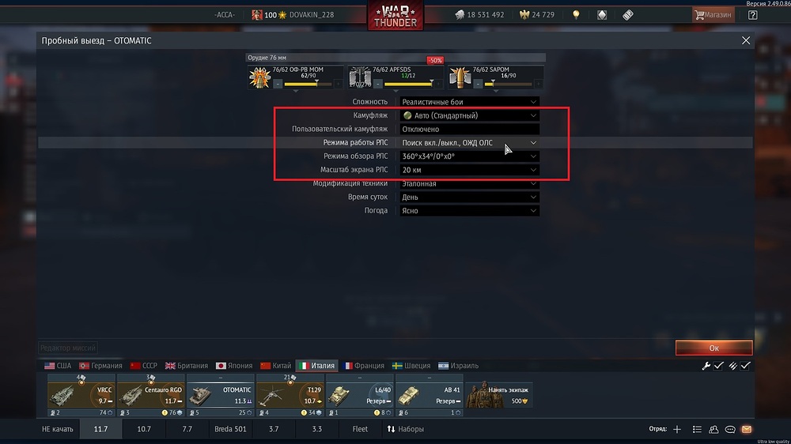This screenshot has height=444, width=791.
Task: Expand the Погода Ясно dropdown
Action: (x=469, y=211)
